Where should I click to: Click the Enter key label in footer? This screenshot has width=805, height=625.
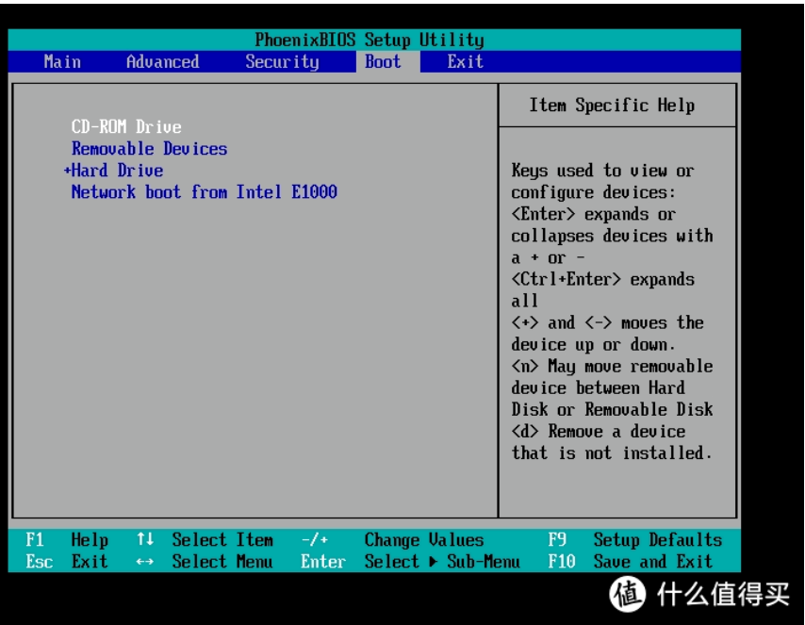322,562
